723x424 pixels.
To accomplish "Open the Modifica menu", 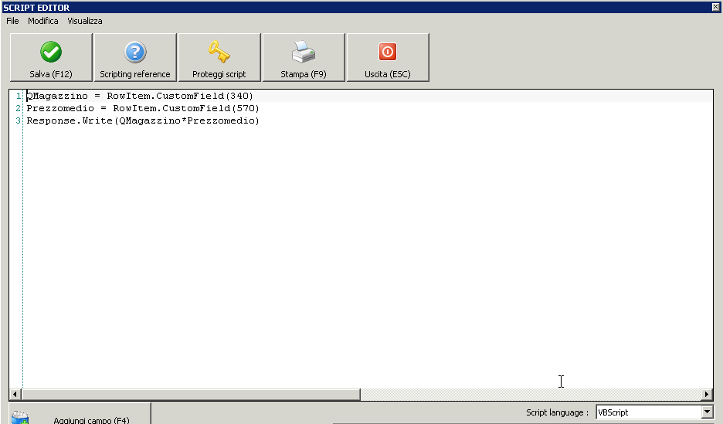I will point(43,21).
